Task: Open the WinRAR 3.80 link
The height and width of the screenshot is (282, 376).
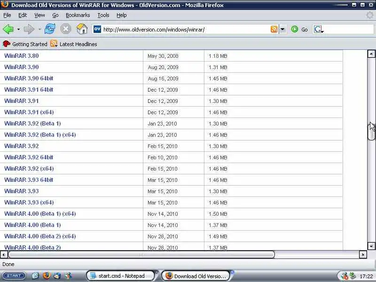Action: [x=22, y=55]
